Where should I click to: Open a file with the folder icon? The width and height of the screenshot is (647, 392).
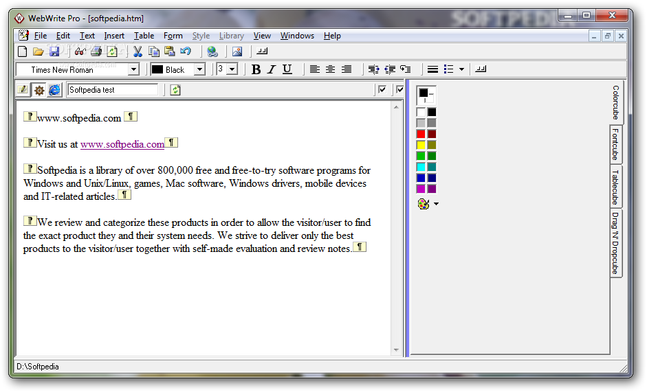pyautogui.click(x=39, y=51)
